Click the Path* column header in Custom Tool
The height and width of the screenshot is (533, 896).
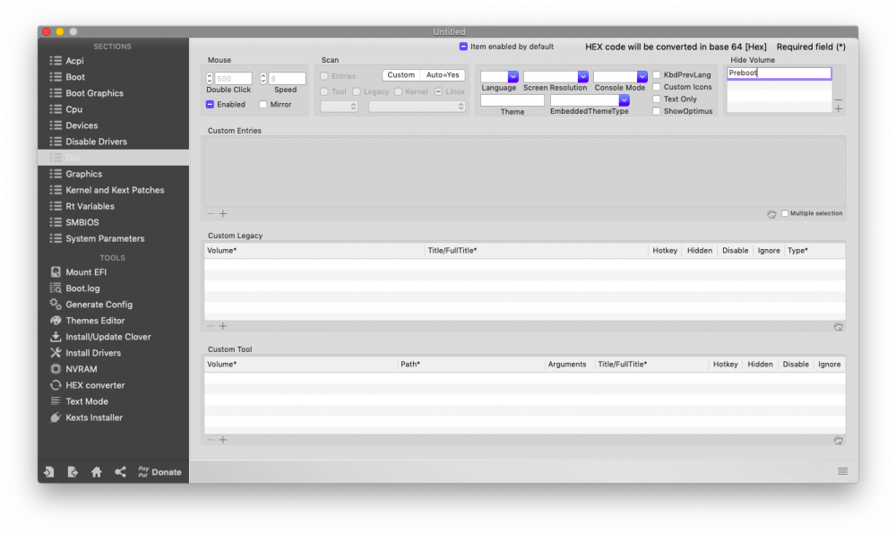pyautogui.click(x=471, y=364)
